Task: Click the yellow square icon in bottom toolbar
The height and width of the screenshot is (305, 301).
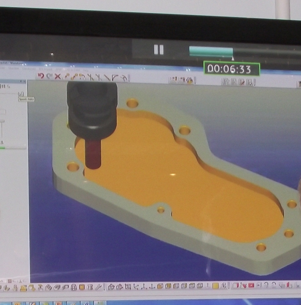Action: (215, 286)
